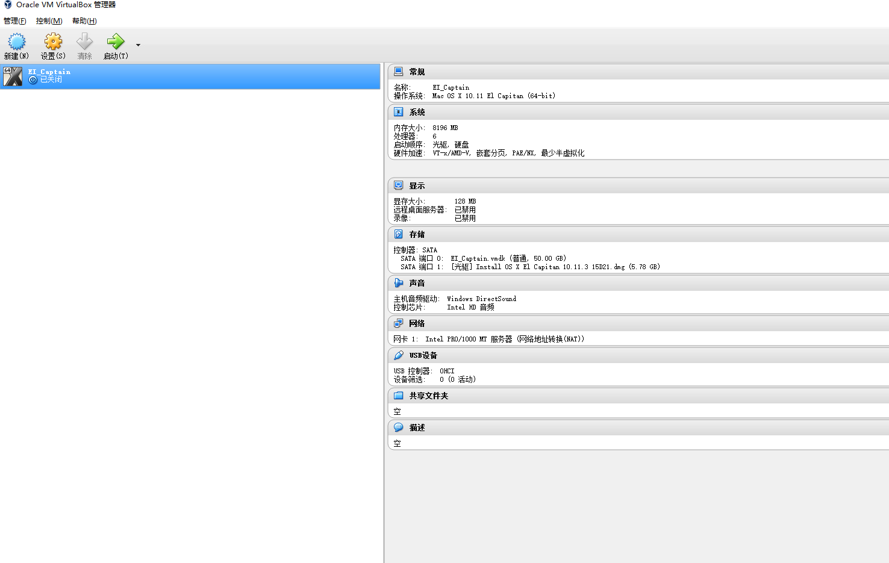This screenshot has width=889, height=563.
Task: Click the Network (网络) section icon
Action: 398,323
